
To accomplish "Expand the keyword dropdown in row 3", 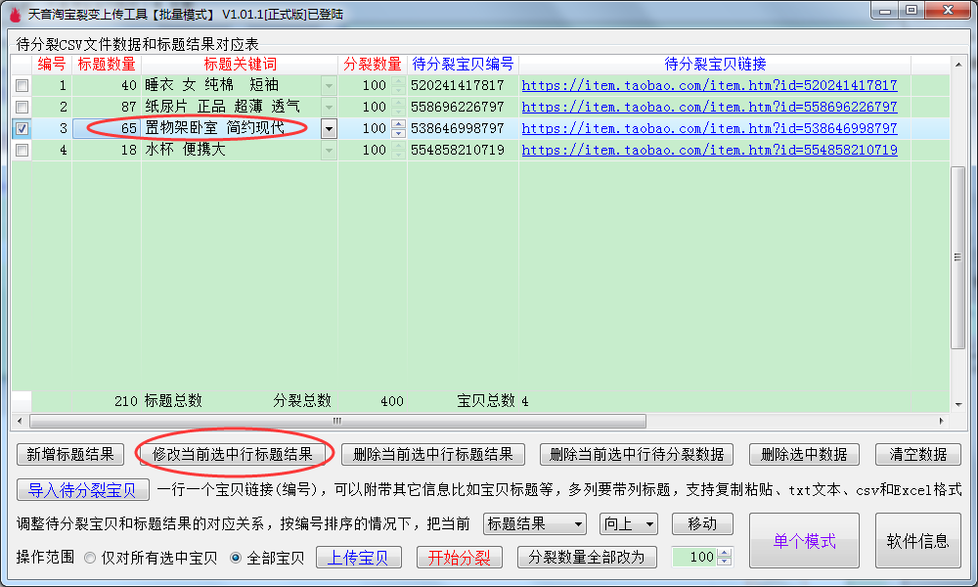I will coord(329,129).
